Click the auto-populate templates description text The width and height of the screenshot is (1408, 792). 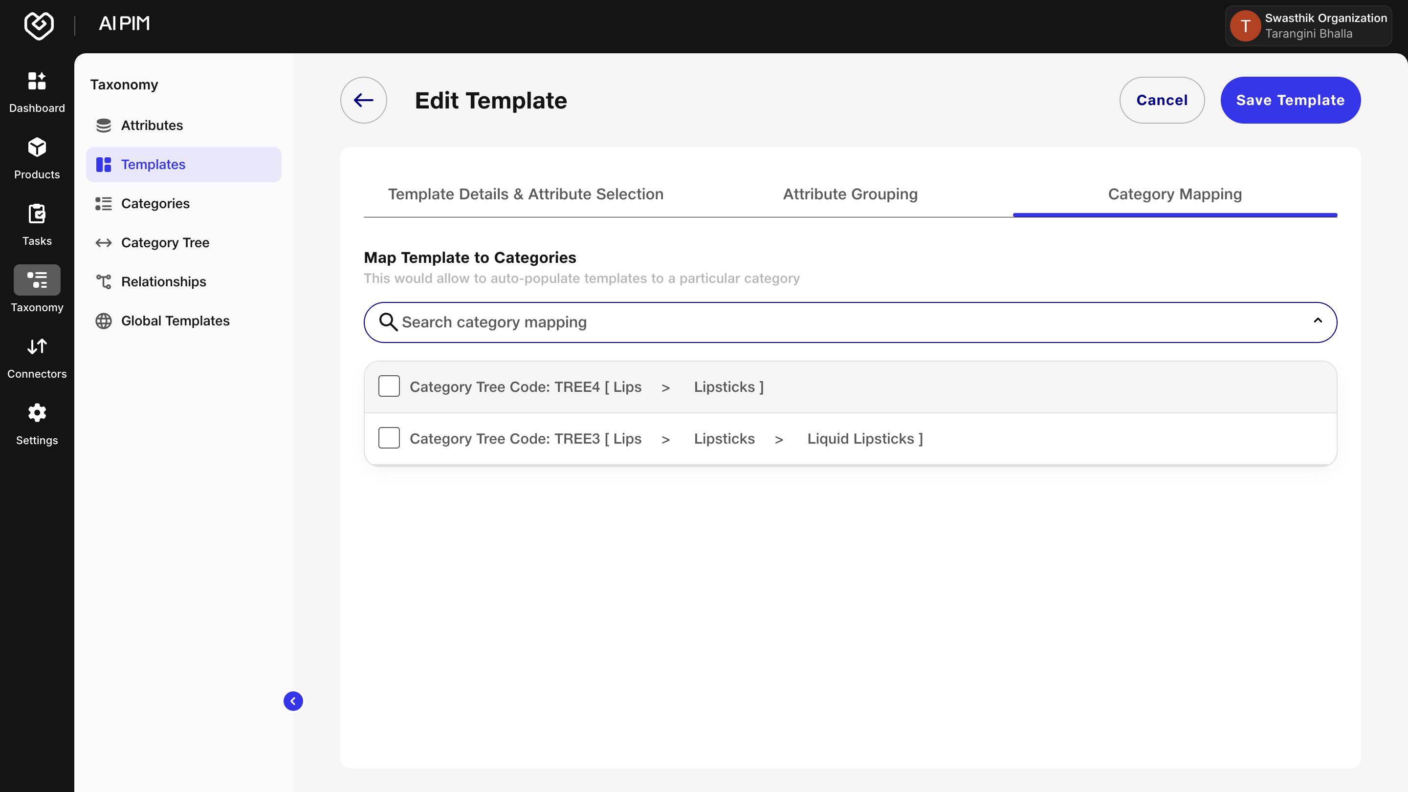point(582,278)
